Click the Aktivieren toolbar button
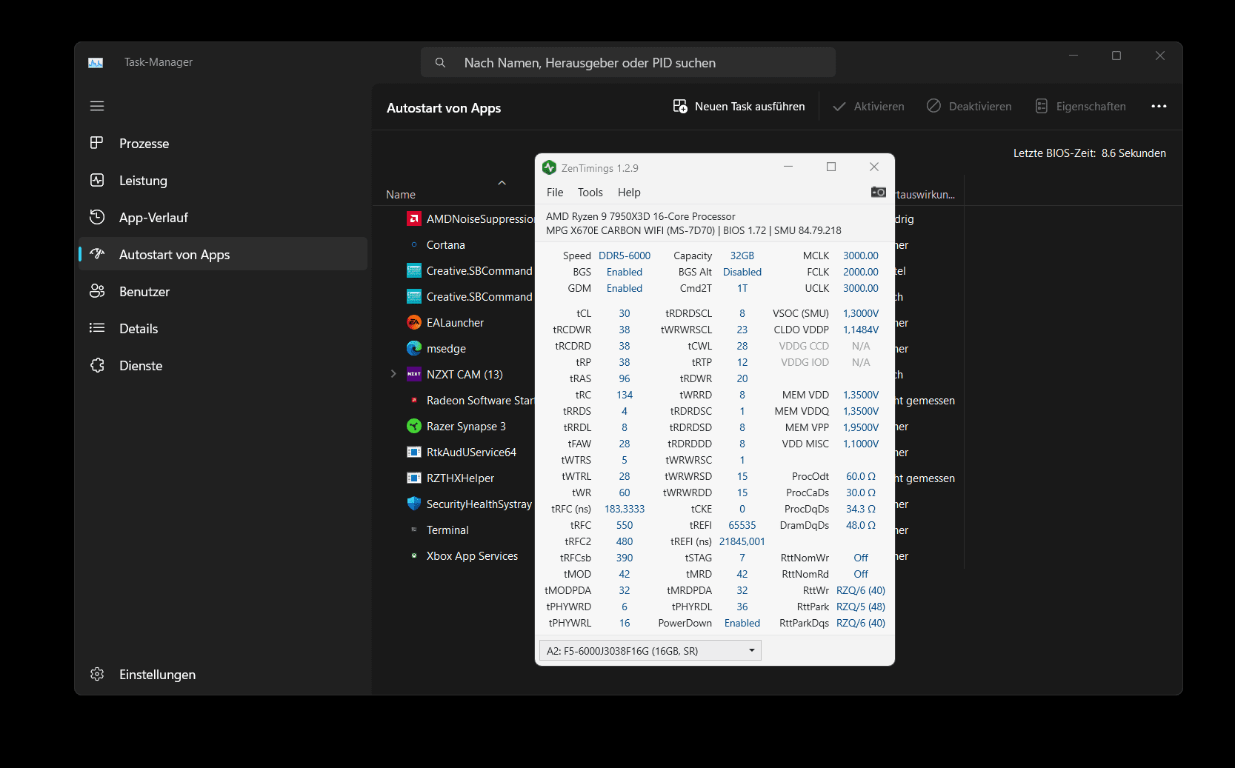The image size is (1235, 768). pyautogui.click(x=869, y=107)
